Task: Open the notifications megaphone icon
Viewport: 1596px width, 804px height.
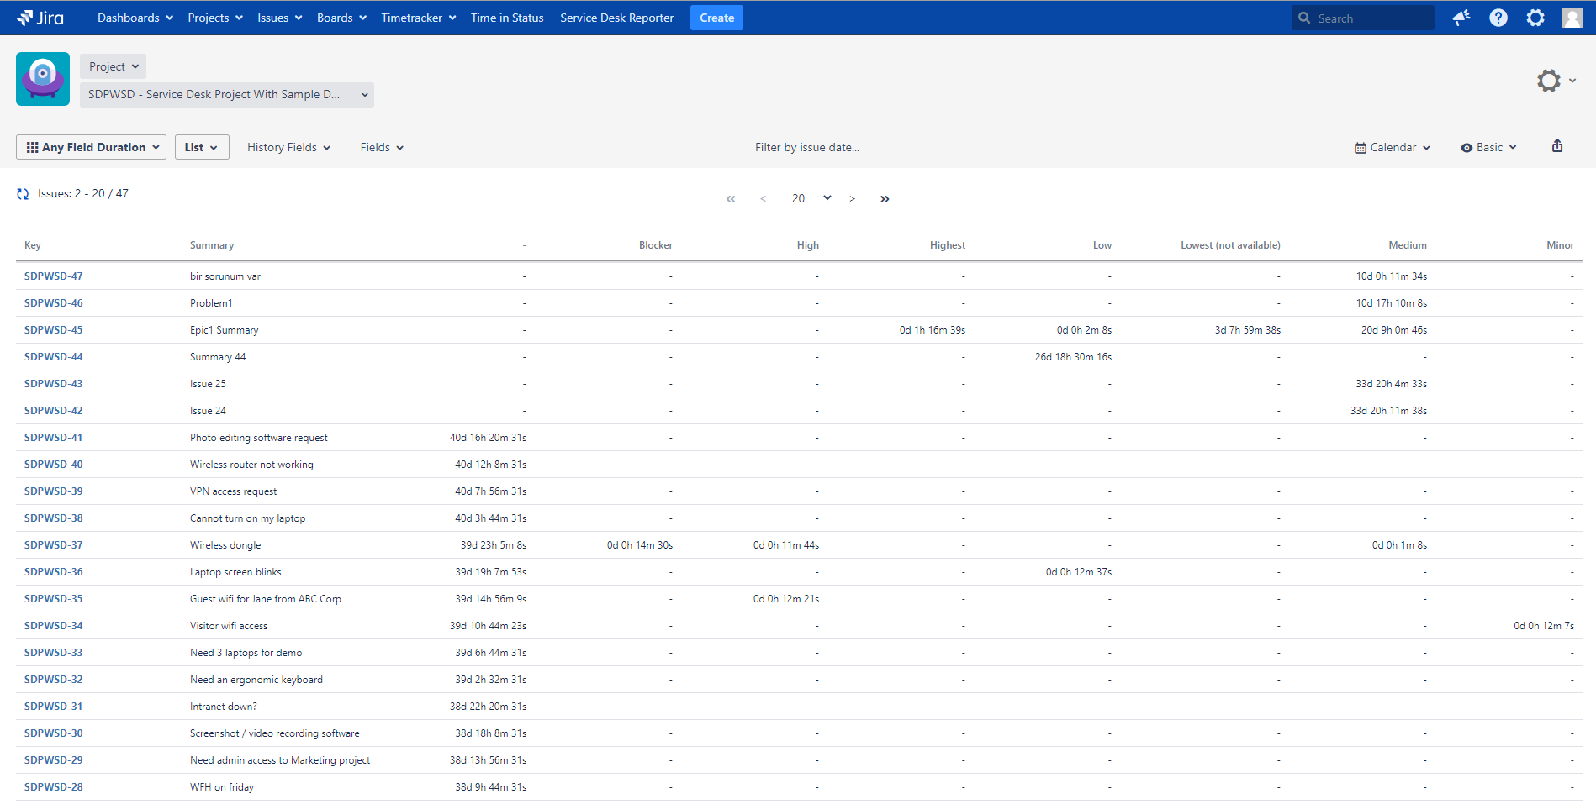Action: coord(1461,18)
